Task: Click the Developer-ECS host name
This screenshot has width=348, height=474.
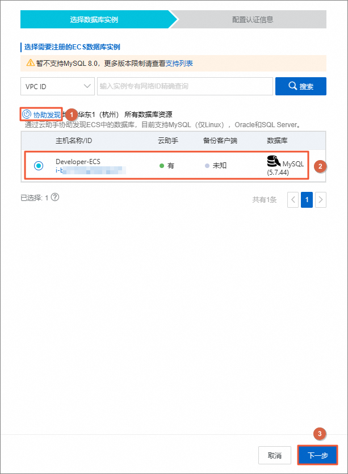Action: (x=78, y=162)
